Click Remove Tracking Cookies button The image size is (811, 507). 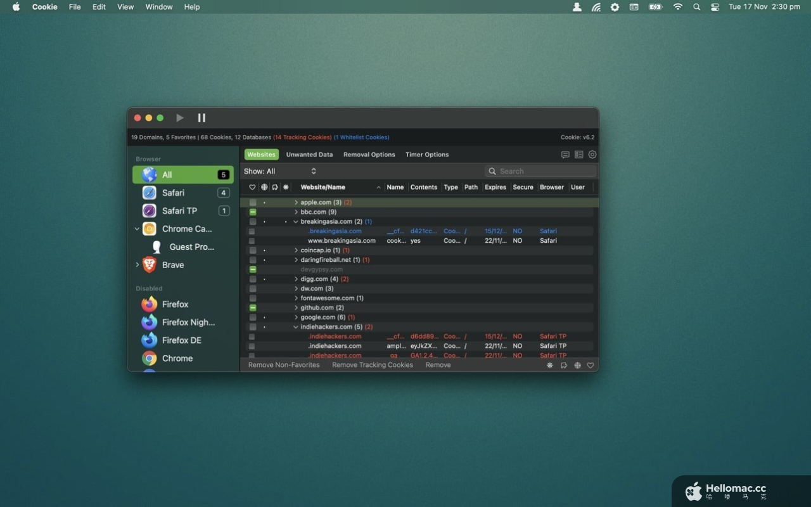373,365
